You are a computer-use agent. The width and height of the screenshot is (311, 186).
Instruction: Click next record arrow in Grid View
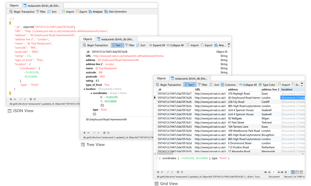(279, 172)
